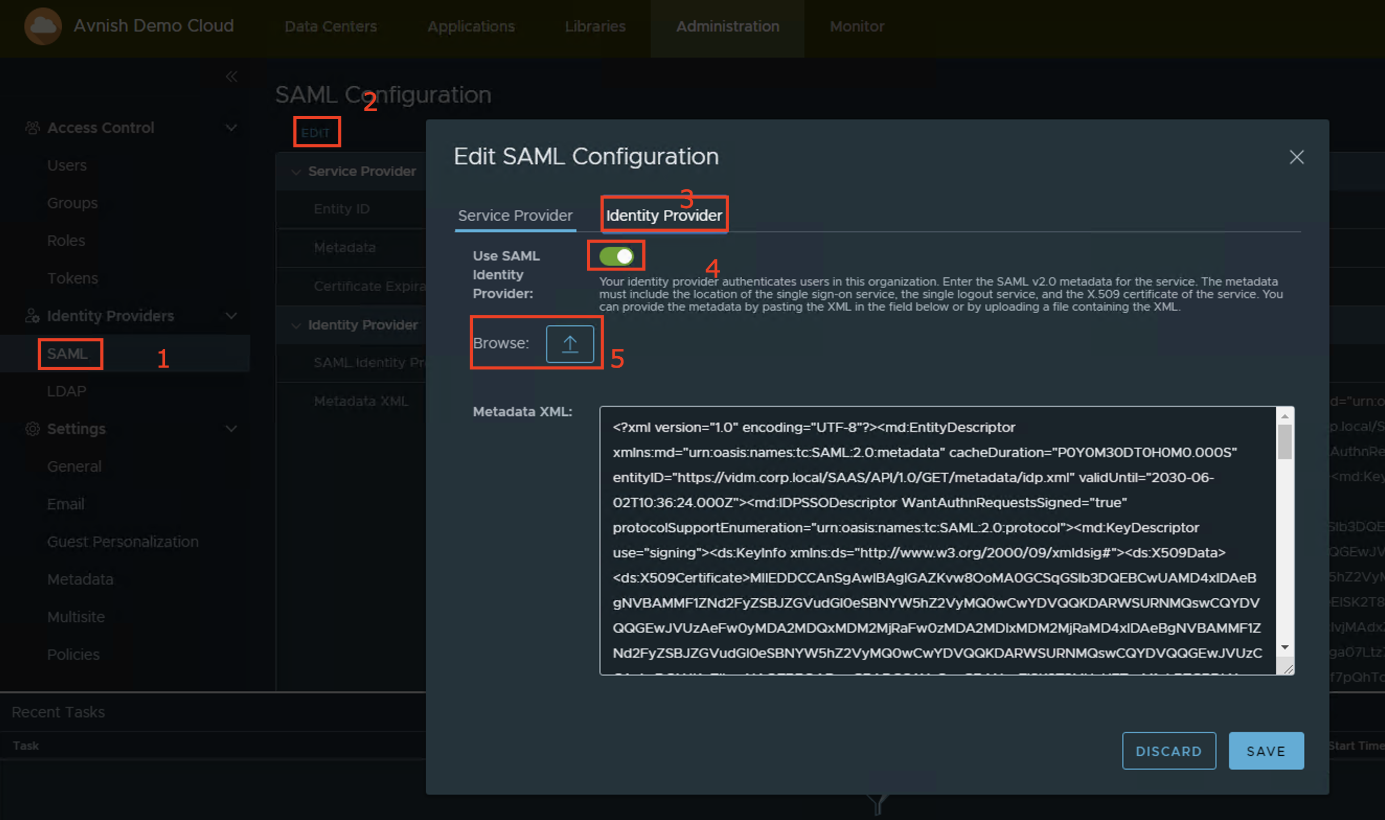This screenshot has height=820, width=1385.
Task: Collapse the Identity Providers sidebar chevron
Action: click(x=232, y=315)
